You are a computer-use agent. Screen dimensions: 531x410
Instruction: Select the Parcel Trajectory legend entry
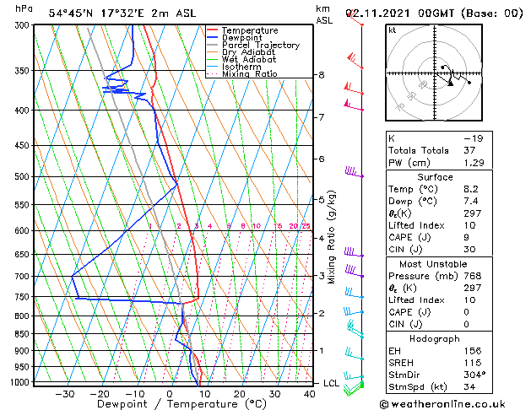click(x=260, y=46)
